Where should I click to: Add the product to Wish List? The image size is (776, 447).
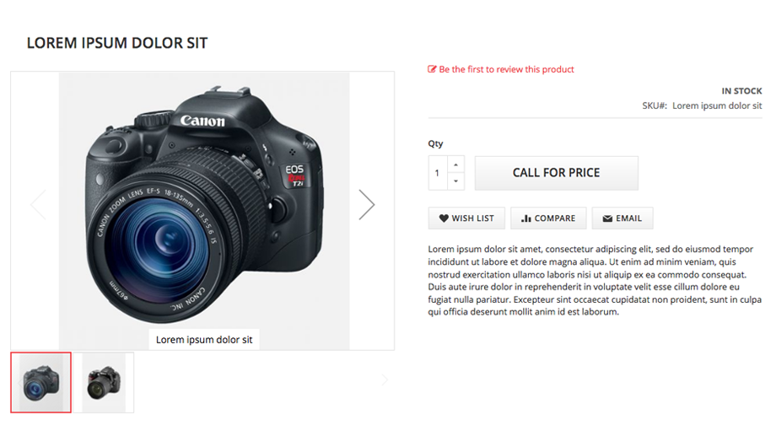tap(466, 218)
